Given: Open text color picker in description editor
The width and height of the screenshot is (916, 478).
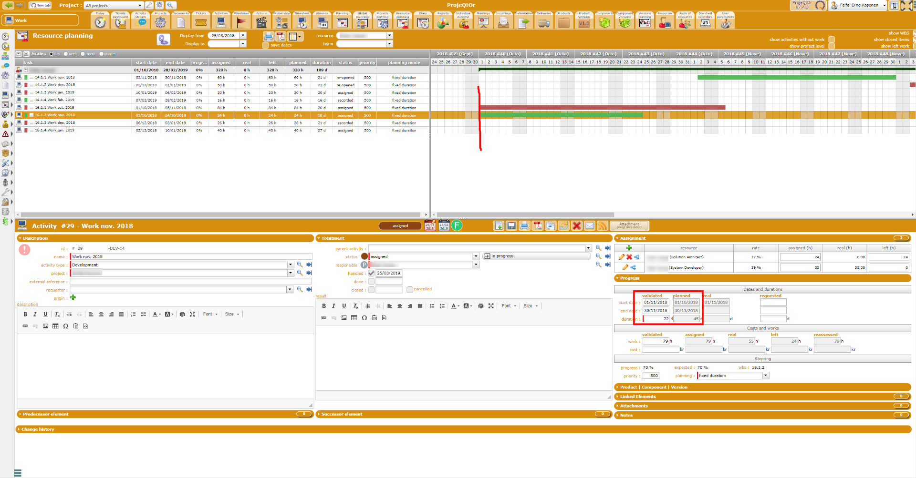Looking at the screenshot, I should 156,314.
